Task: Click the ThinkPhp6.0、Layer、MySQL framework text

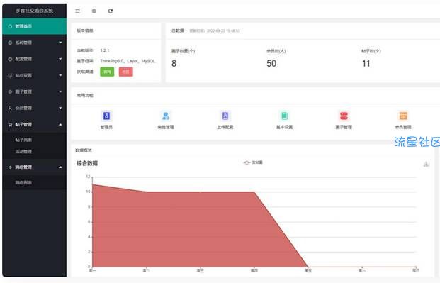Action: (x=128, y=61)
